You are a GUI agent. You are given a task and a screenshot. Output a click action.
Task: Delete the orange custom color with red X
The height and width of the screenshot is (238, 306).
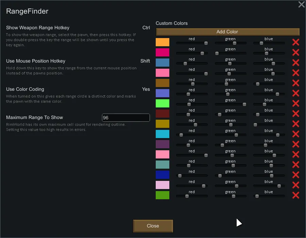(x=295, y=42)
